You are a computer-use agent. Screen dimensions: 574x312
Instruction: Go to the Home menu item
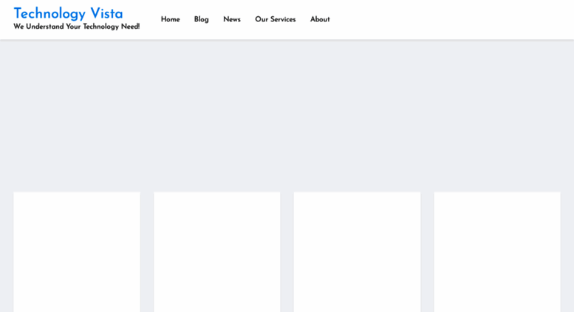(x=170, y=19)
